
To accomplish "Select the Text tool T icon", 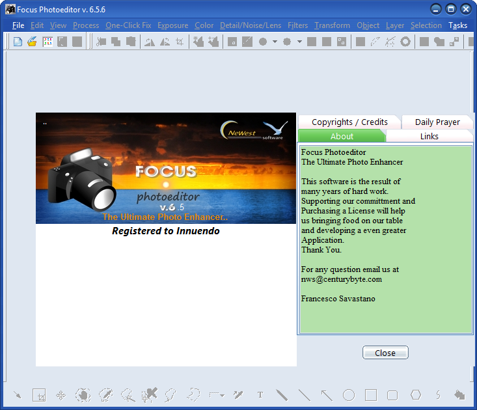I will 260,395.
